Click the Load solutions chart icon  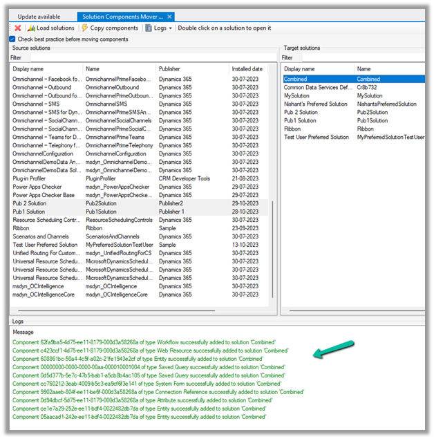pos(31,28)
